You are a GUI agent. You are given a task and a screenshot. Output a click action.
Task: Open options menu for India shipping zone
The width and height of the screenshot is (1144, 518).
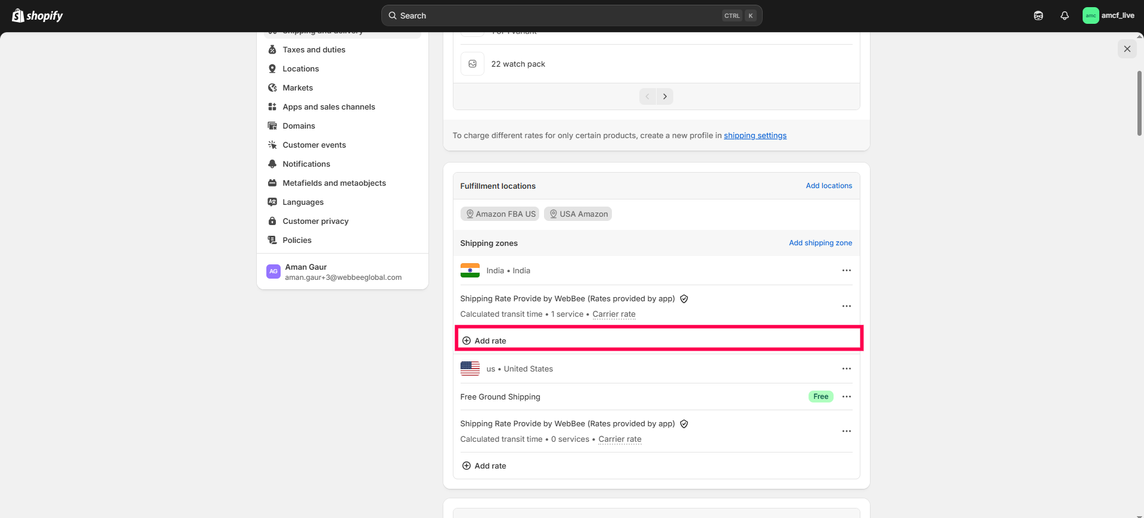coord(846,270)
